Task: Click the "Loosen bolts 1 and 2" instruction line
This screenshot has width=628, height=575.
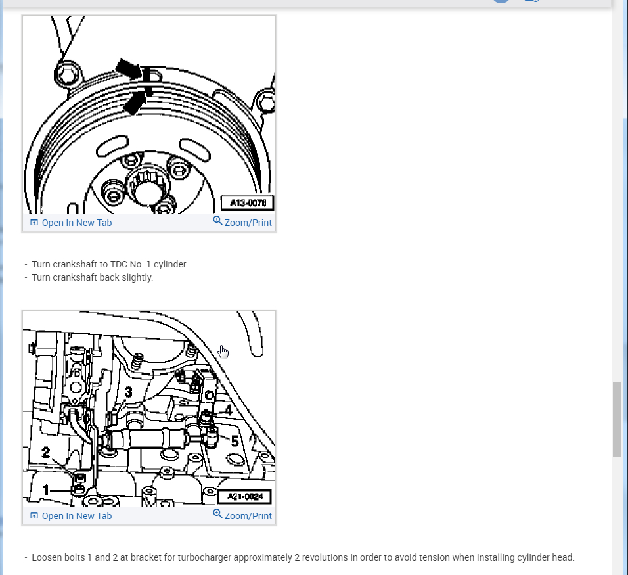Action: (303, 557)
